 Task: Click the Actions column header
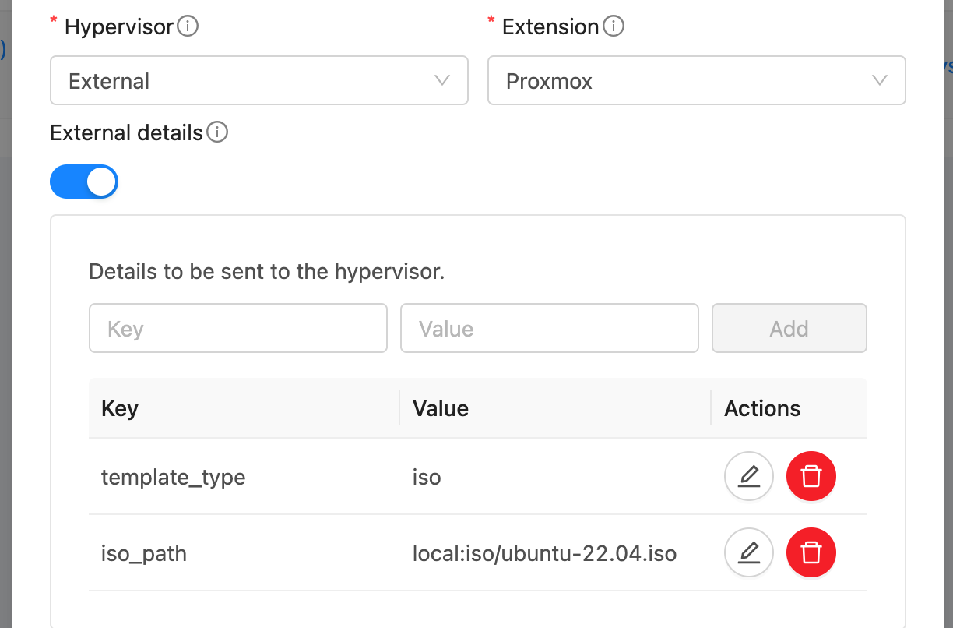click(x=761, y=407)
